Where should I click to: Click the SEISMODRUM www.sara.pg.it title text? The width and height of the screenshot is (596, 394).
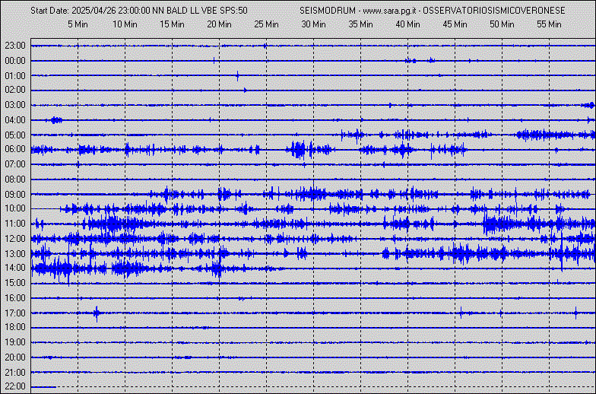tap(432, 11)
